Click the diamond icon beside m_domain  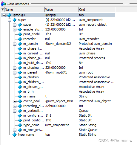pos(20,44)
